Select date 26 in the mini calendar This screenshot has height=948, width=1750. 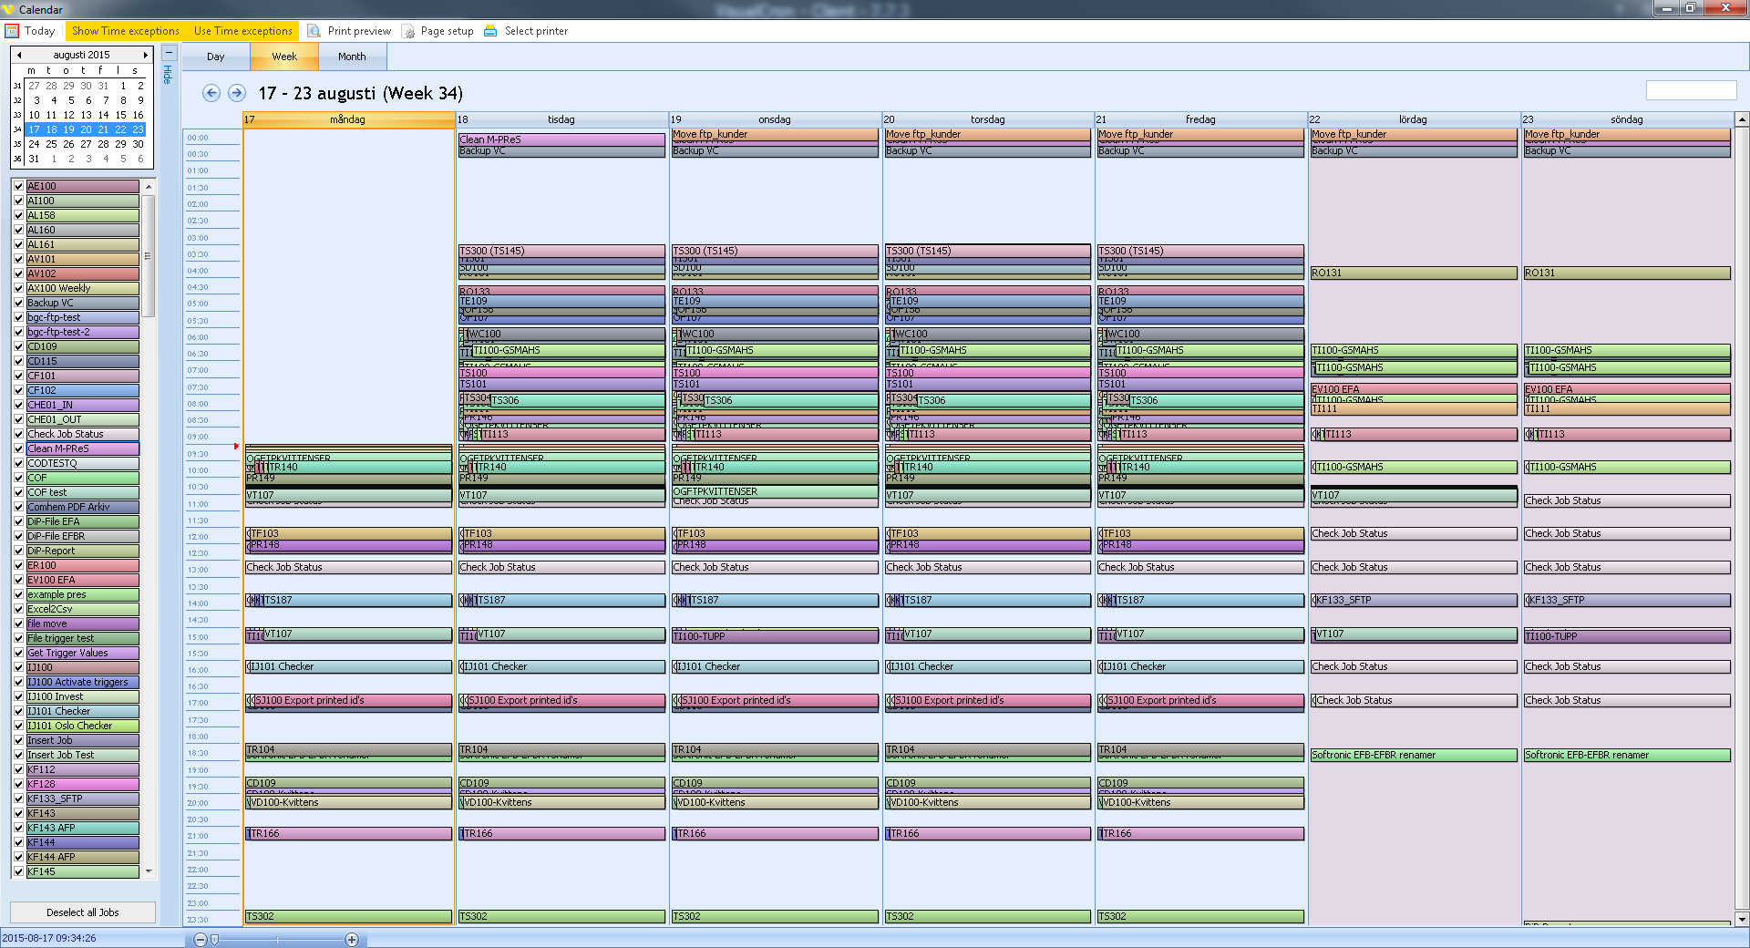pos(68,144)
